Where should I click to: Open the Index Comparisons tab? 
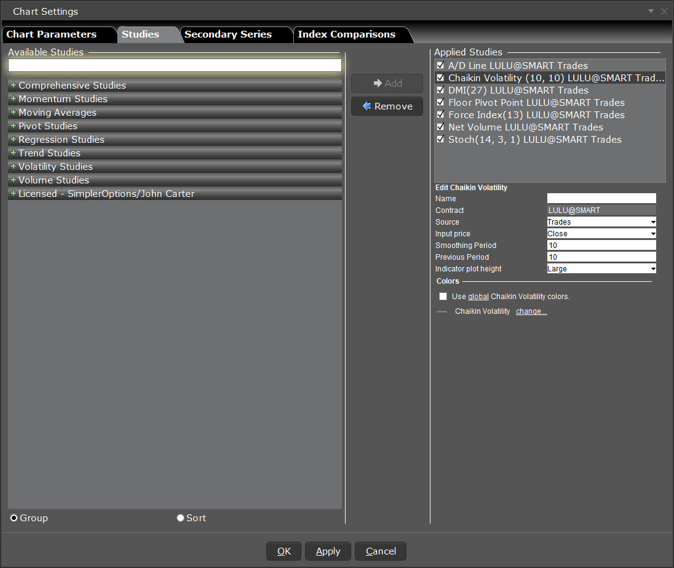coord(346,34)
